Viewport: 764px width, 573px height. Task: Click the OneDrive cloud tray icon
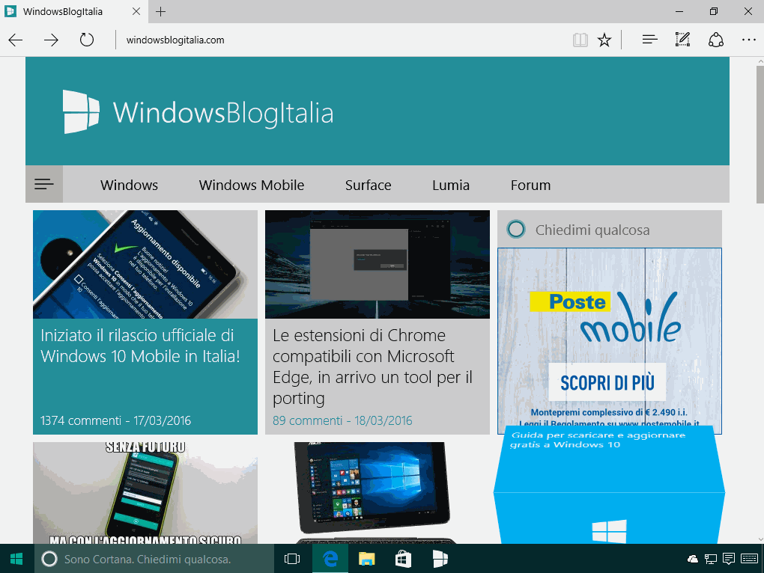[x=692, y=559]
